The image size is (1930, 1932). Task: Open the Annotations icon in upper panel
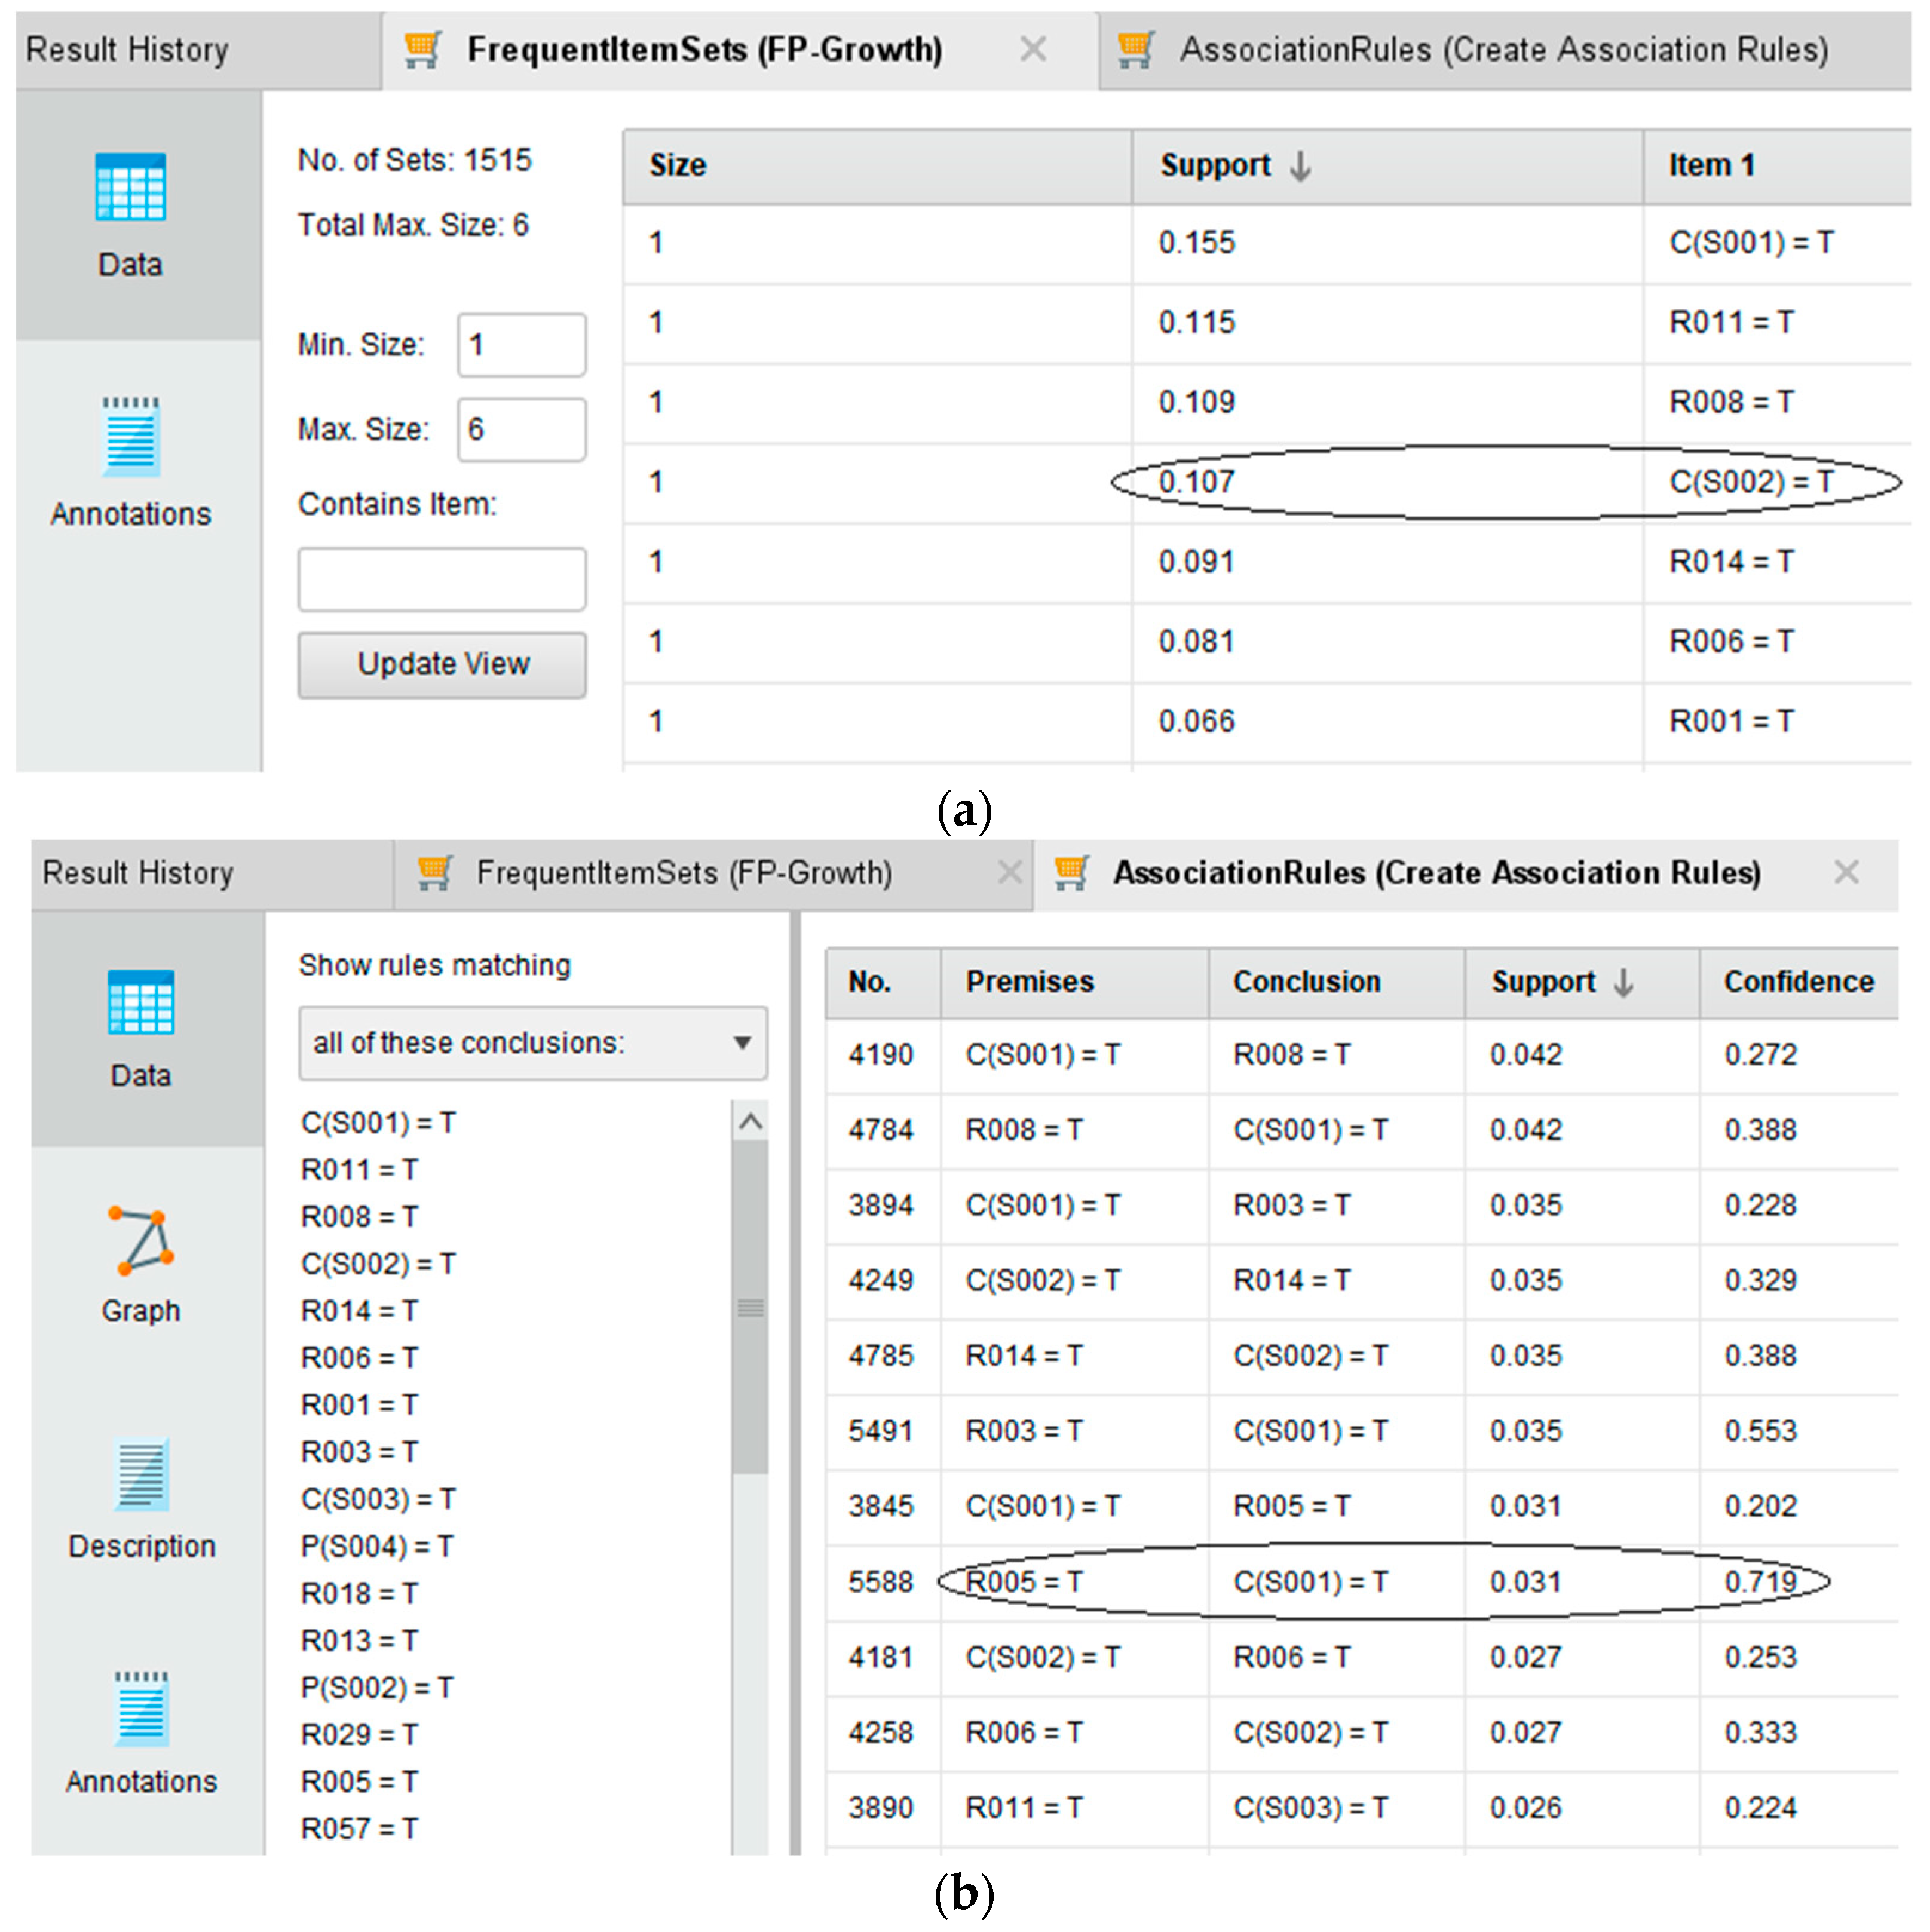tap(130, 438)
